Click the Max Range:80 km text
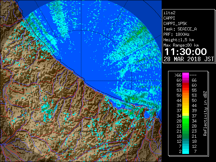216x162 pixels. click(181, 45)
